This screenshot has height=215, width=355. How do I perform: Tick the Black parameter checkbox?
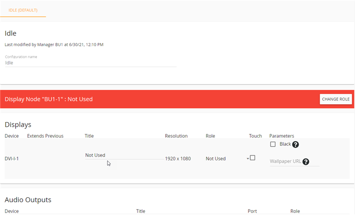click(273, 144)
